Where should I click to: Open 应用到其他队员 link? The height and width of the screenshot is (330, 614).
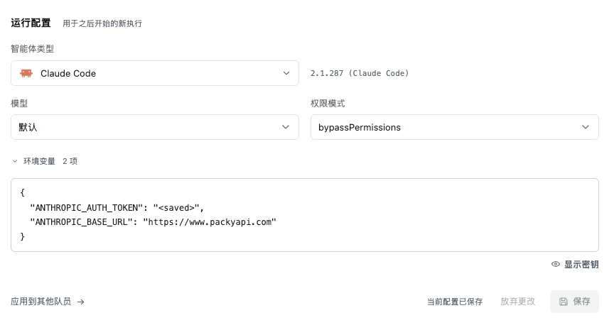tap(48, 302)
